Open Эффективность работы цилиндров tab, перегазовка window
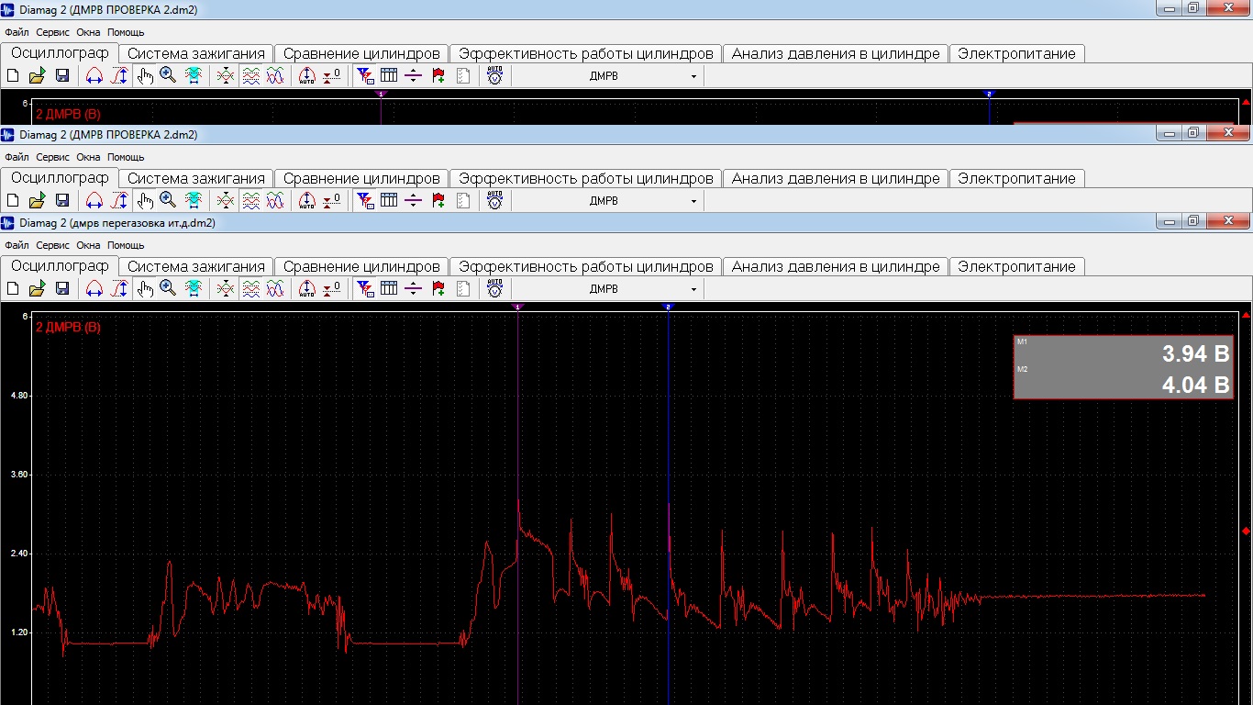 (586, 266)
